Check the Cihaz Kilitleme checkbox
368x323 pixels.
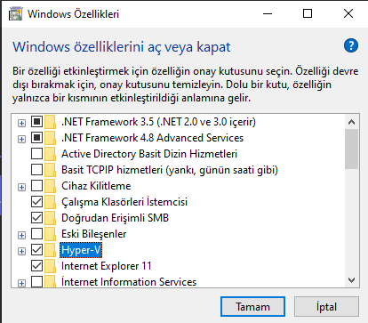pyautogui.click(x=36, y=186)
